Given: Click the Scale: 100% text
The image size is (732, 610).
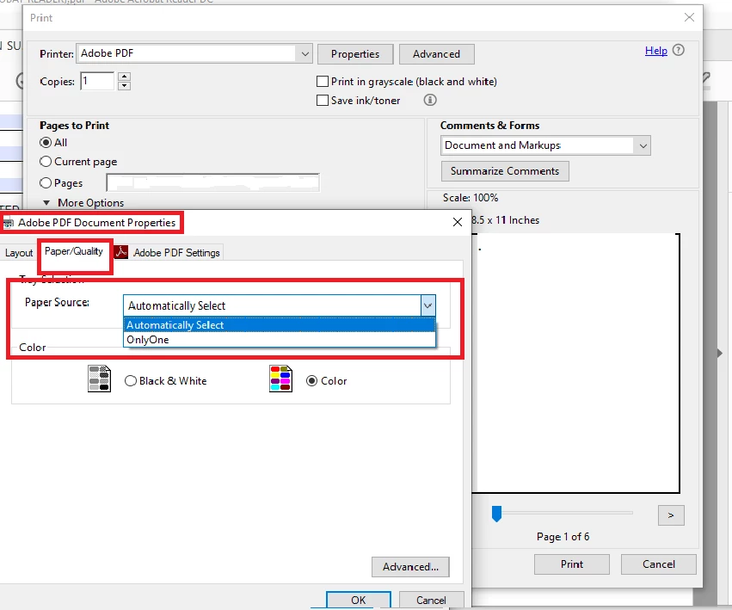Looking at the screenshot, I should (x=471, y=198).
